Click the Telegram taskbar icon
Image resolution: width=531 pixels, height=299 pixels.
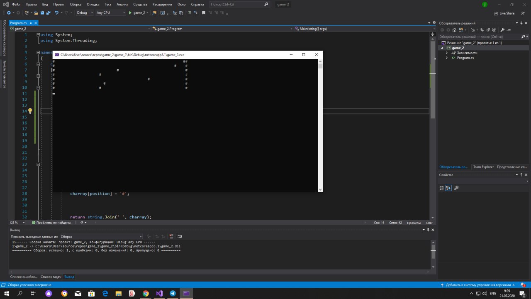(x=173, y=294)
